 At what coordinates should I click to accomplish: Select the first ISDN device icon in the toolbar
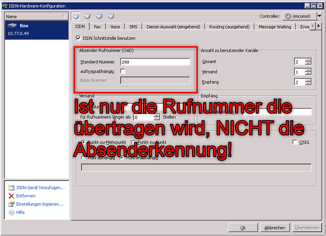pos(76,16)
